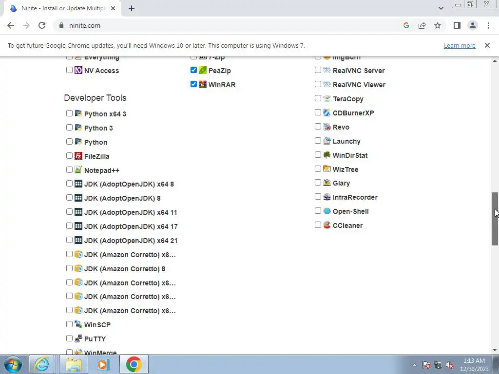This screenshot has width=499, height=374.
Task: Open the Chrome profile button
Action: 473,25
